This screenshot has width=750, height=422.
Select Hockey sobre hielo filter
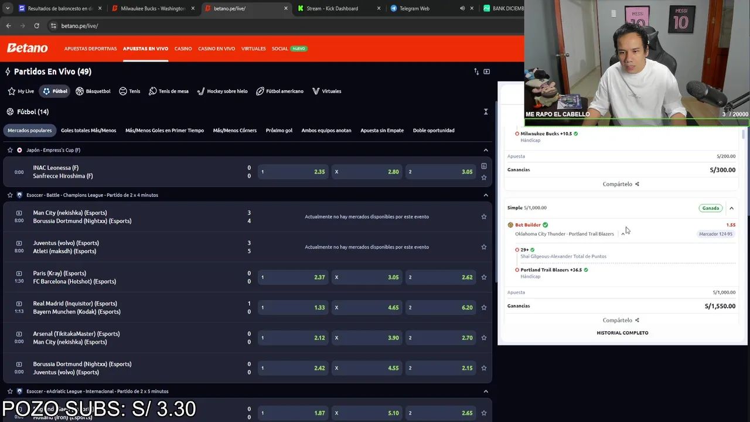[x=222, y=91]
